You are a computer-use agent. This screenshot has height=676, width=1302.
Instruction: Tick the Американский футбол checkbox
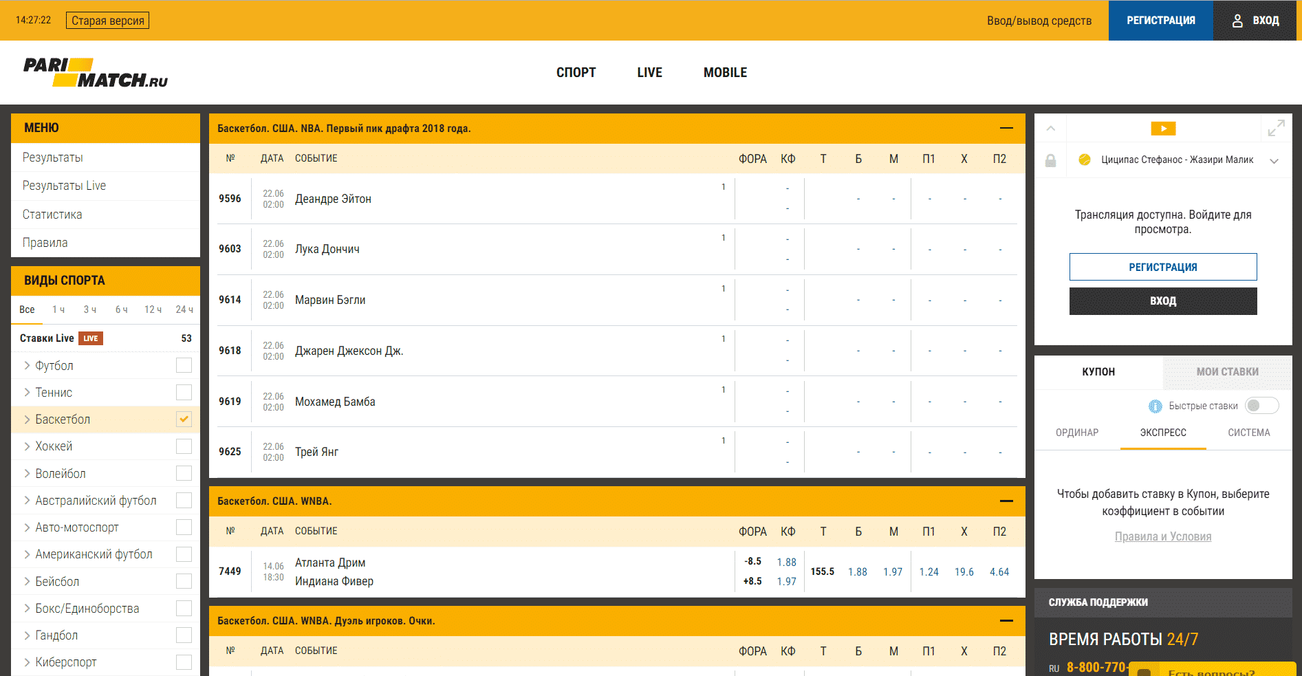pos(184,554)
